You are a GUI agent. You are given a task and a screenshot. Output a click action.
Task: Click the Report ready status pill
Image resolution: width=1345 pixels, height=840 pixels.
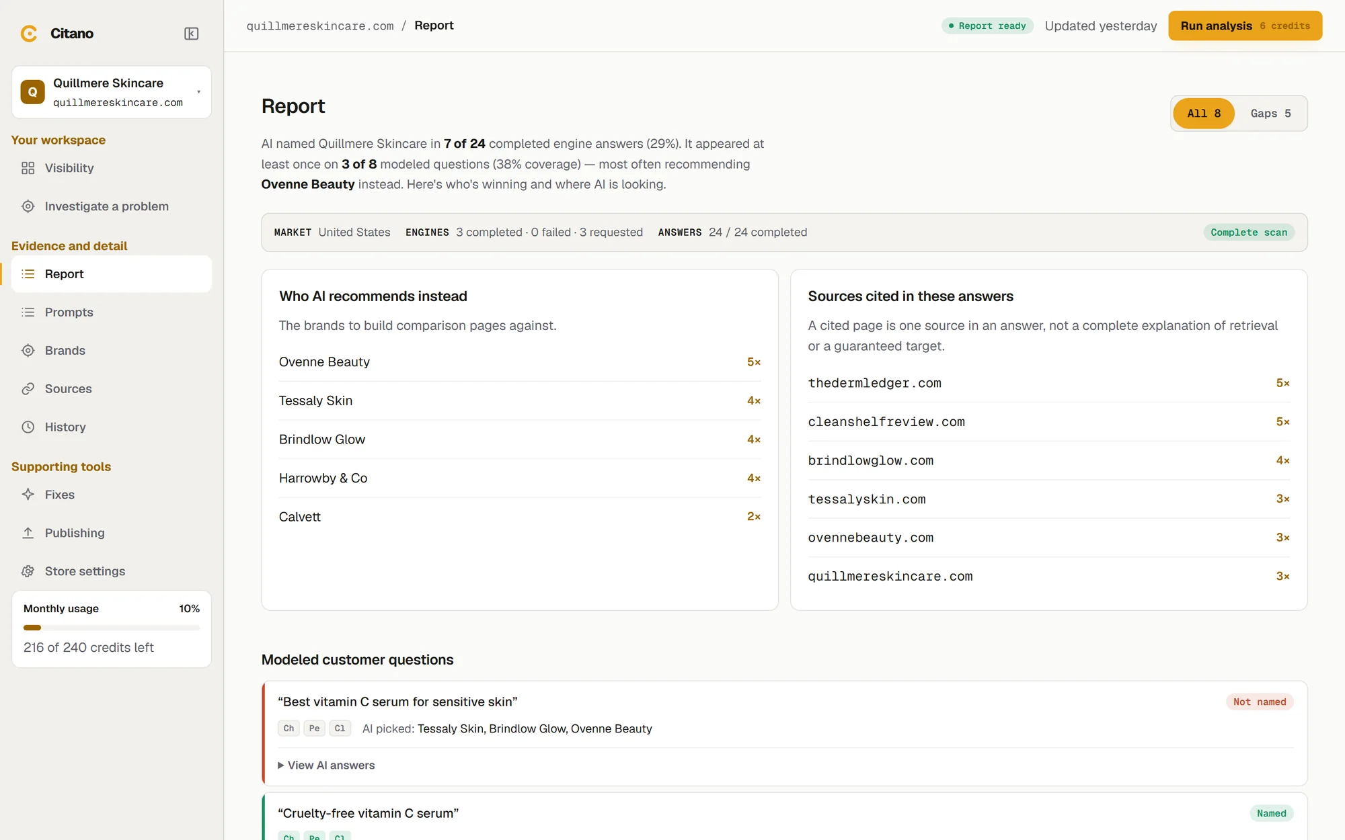point(987,26)
